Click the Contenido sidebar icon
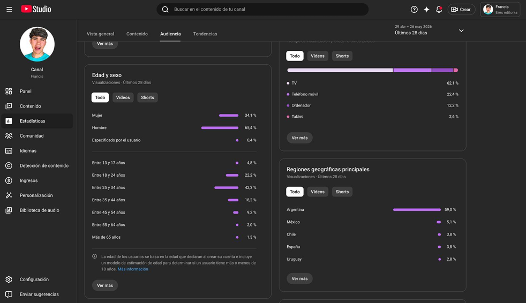This screenshot has width=526, height=303. [9, 106]
